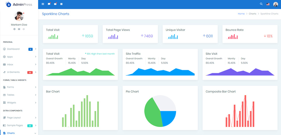281x135 pixels.
Task: Click the envelope icon below Markarn Doe
Action: click(19, 29)
